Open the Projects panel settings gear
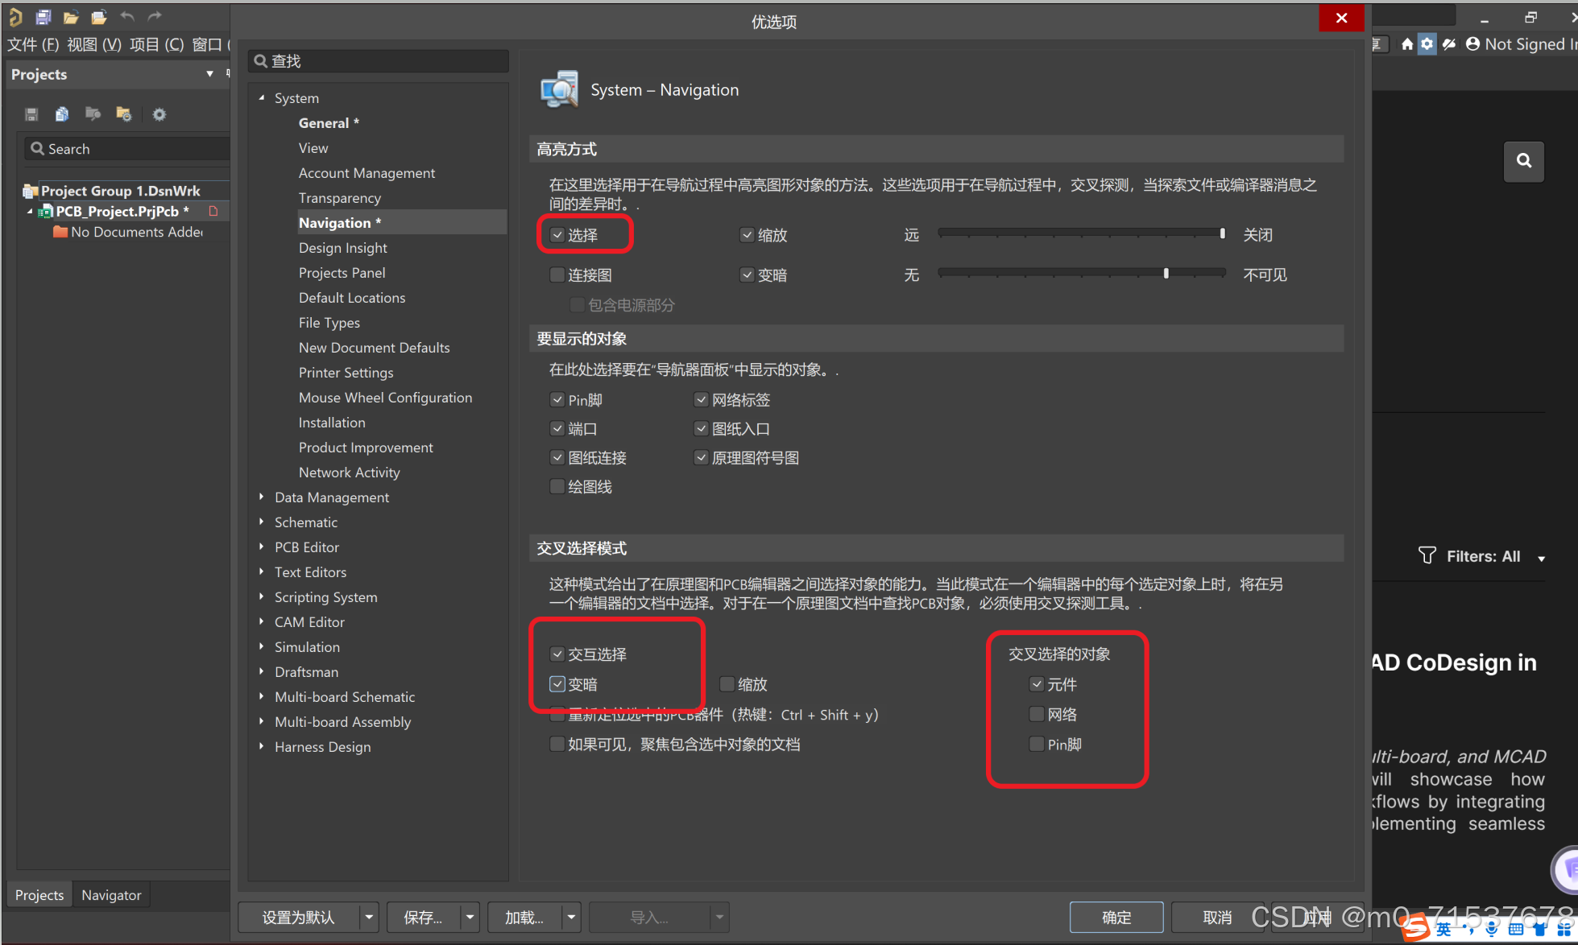The height and width of the screenshot is (945, 1578). pos(159,114)
